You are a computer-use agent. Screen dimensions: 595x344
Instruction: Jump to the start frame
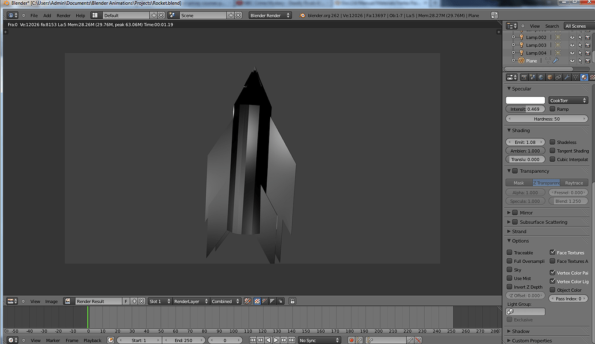[x=252, y=340]
